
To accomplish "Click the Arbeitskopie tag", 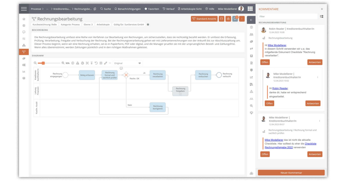I will coord(103,24).
